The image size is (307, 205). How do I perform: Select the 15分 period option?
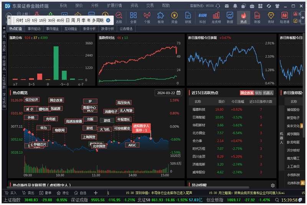pyautogui.click(x=42, y=20)
